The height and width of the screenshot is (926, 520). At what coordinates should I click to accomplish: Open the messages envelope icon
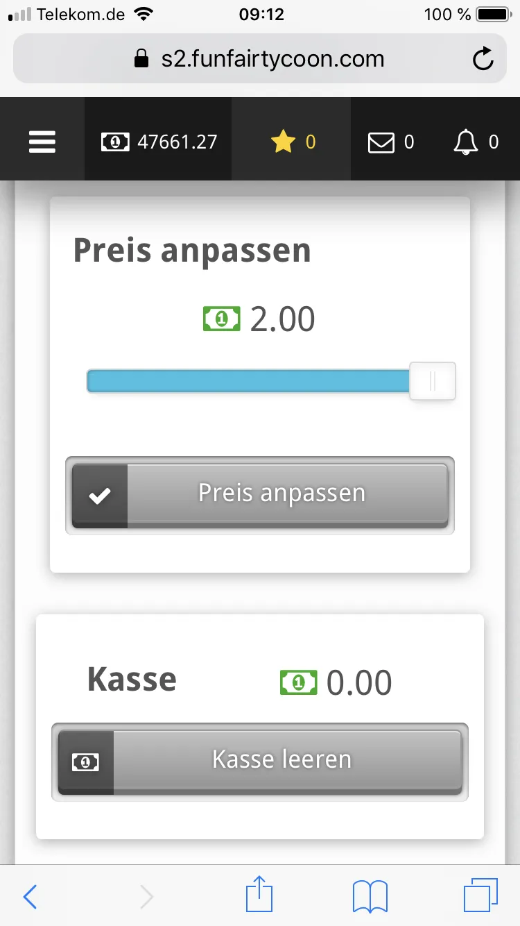[x=380, y=142]
